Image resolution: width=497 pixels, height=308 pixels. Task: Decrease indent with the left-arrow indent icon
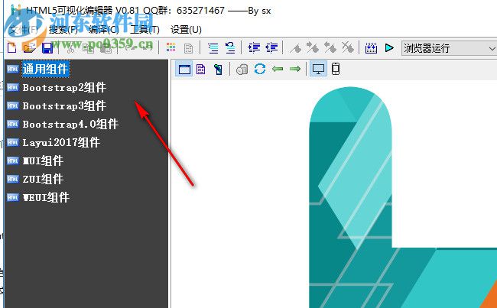tap(271, 48)
